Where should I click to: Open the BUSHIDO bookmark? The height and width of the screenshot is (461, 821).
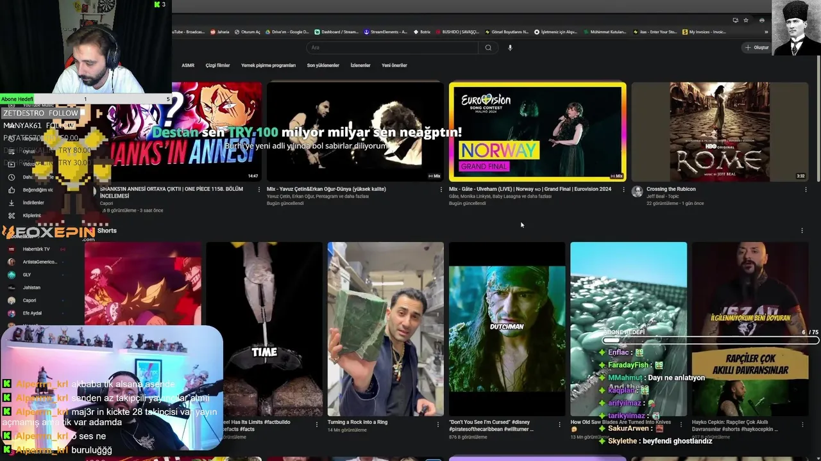tap(458, 32)
